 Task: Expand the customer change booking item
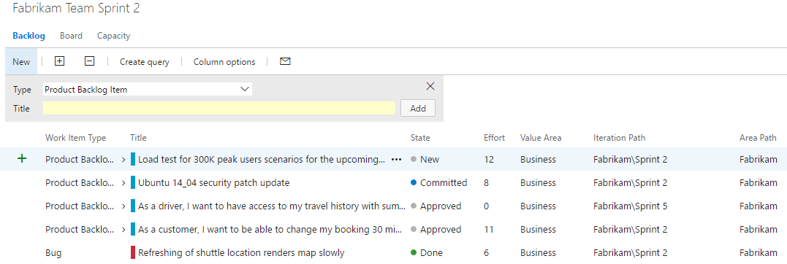point(124,230)
